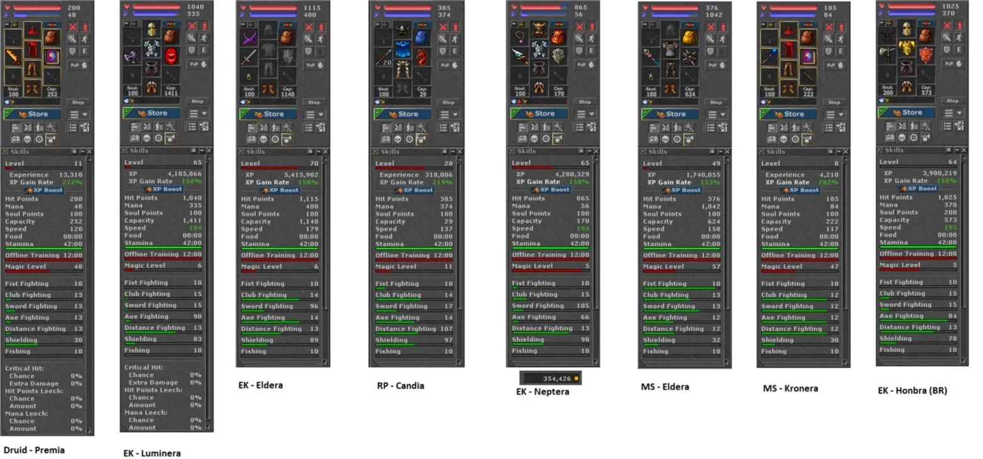Click the Stamina progress bar in EK - Eldera panel
This screenshot has width=983, height=459.
(280, 249)
